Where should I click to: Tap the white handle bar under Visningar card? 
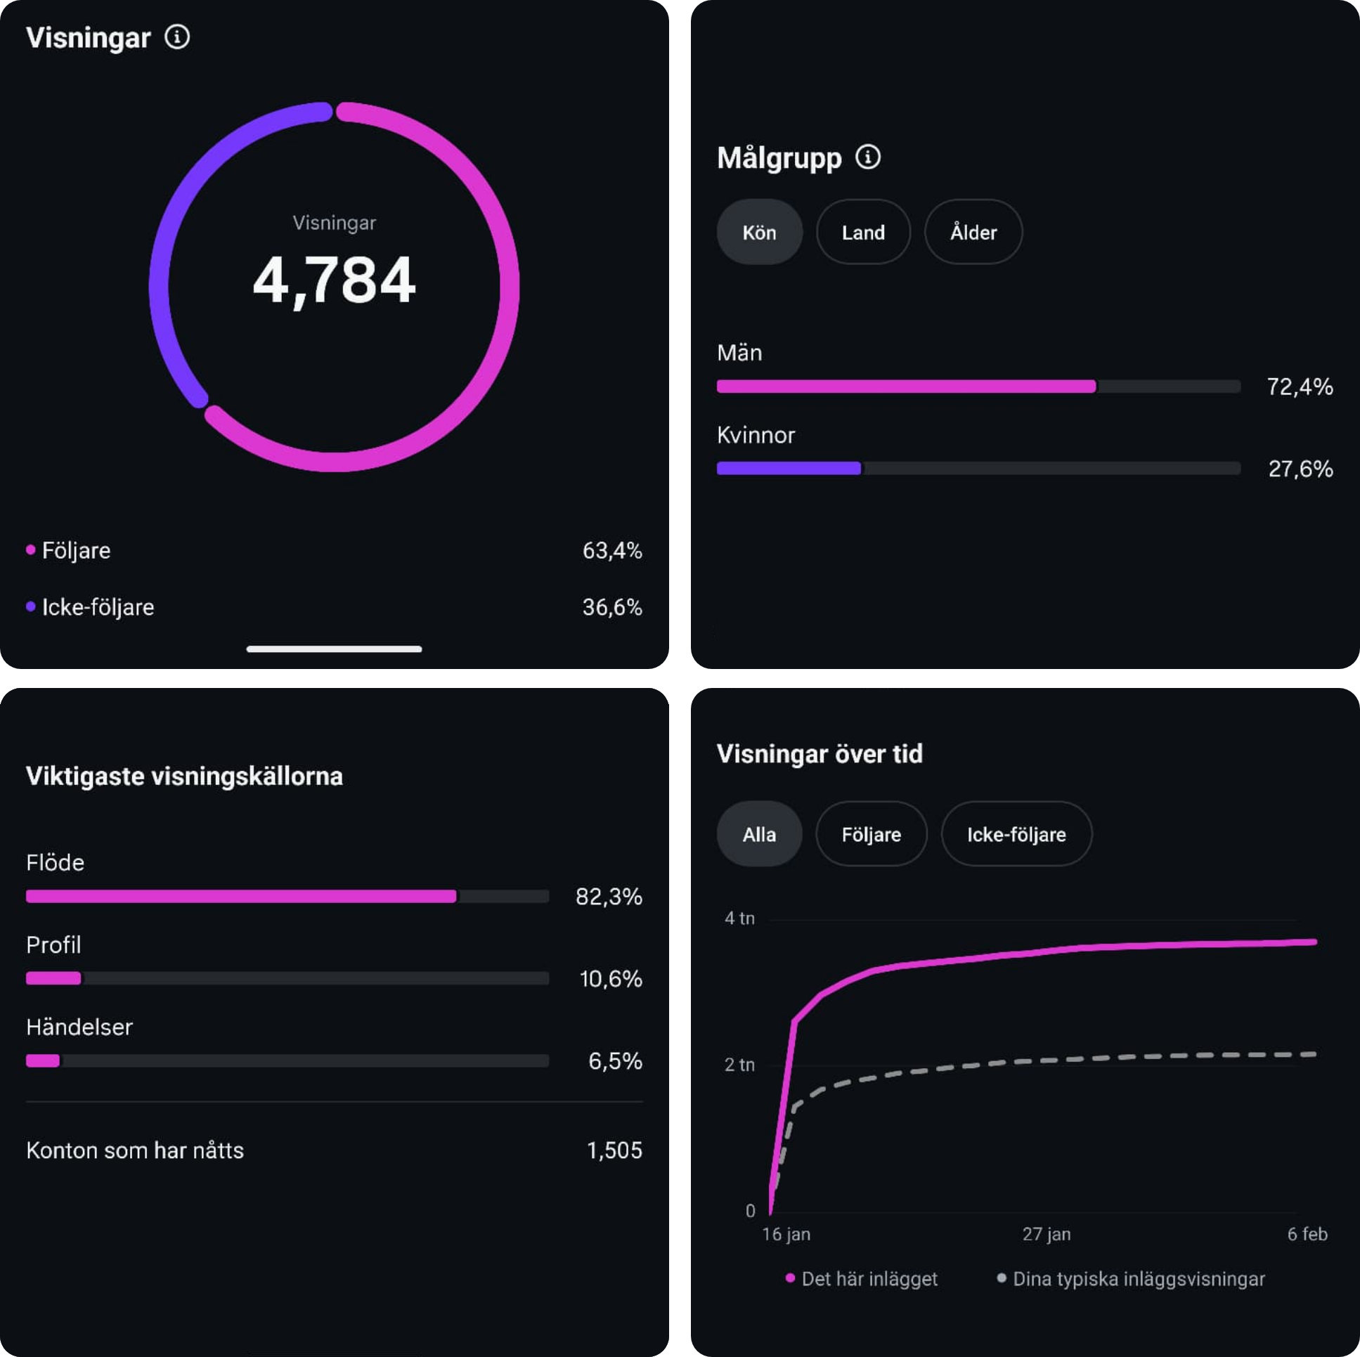tap(334, 649)
